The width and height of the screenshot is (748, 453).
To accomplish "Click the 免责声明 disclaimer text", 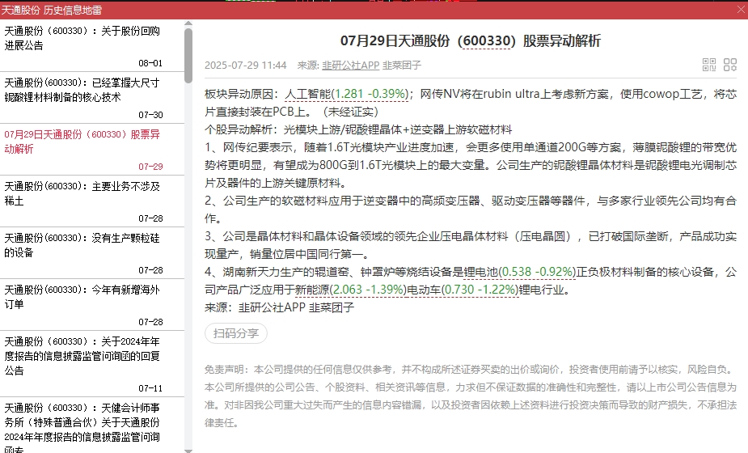I will (x=471, y=396).
